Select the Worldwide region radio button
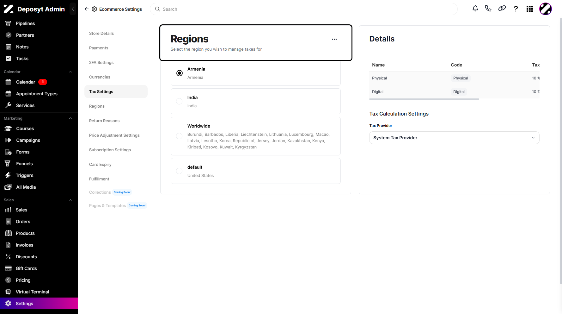Viewport: 562px width, 314px height. click(x=179, y=136)
